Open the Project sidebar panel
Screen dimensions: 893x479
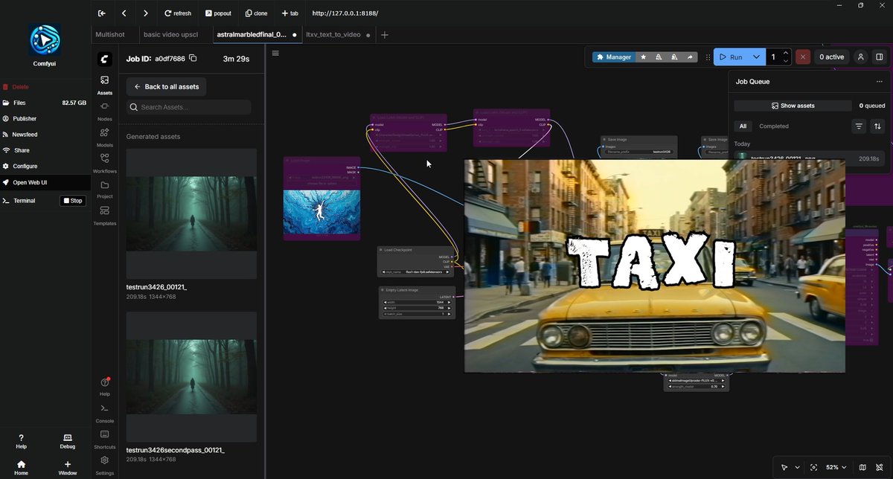105,189
